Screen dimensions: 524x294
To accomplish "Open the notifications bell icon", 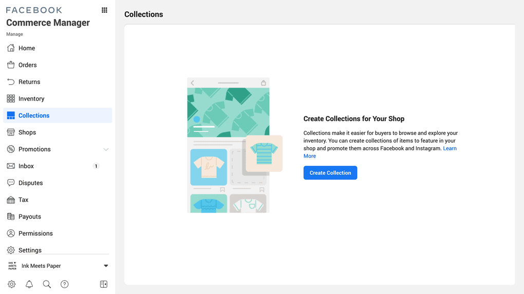I will pyautogui.click(x=29, y=284).
